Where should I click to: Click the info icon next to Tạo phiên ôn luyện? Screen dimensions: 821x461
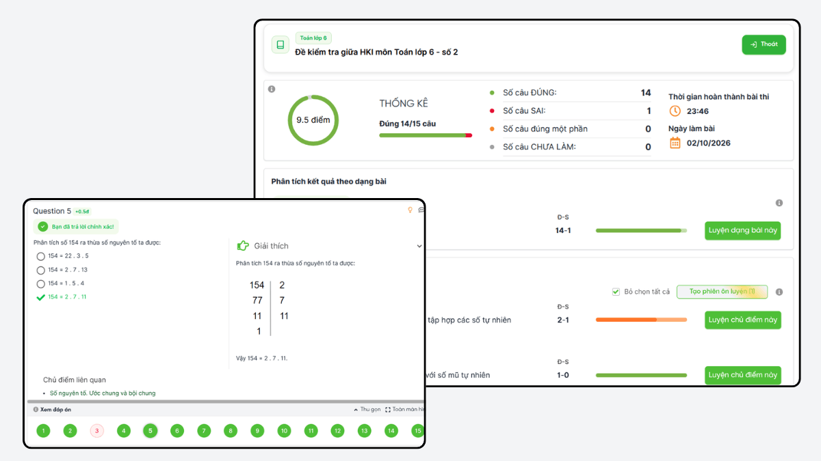point(779,292)
